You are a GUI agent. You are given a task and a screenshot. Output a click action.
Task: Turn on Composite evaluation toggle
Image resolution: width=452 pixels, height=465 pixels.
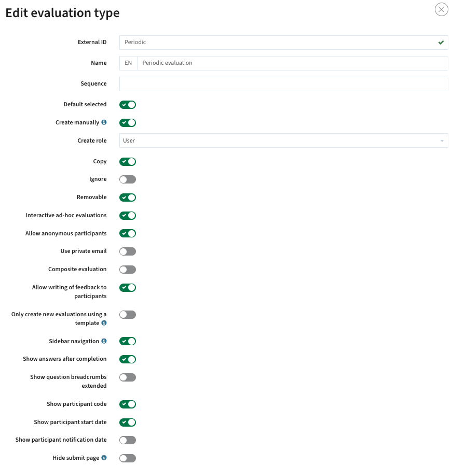click(x=128, y=270)
